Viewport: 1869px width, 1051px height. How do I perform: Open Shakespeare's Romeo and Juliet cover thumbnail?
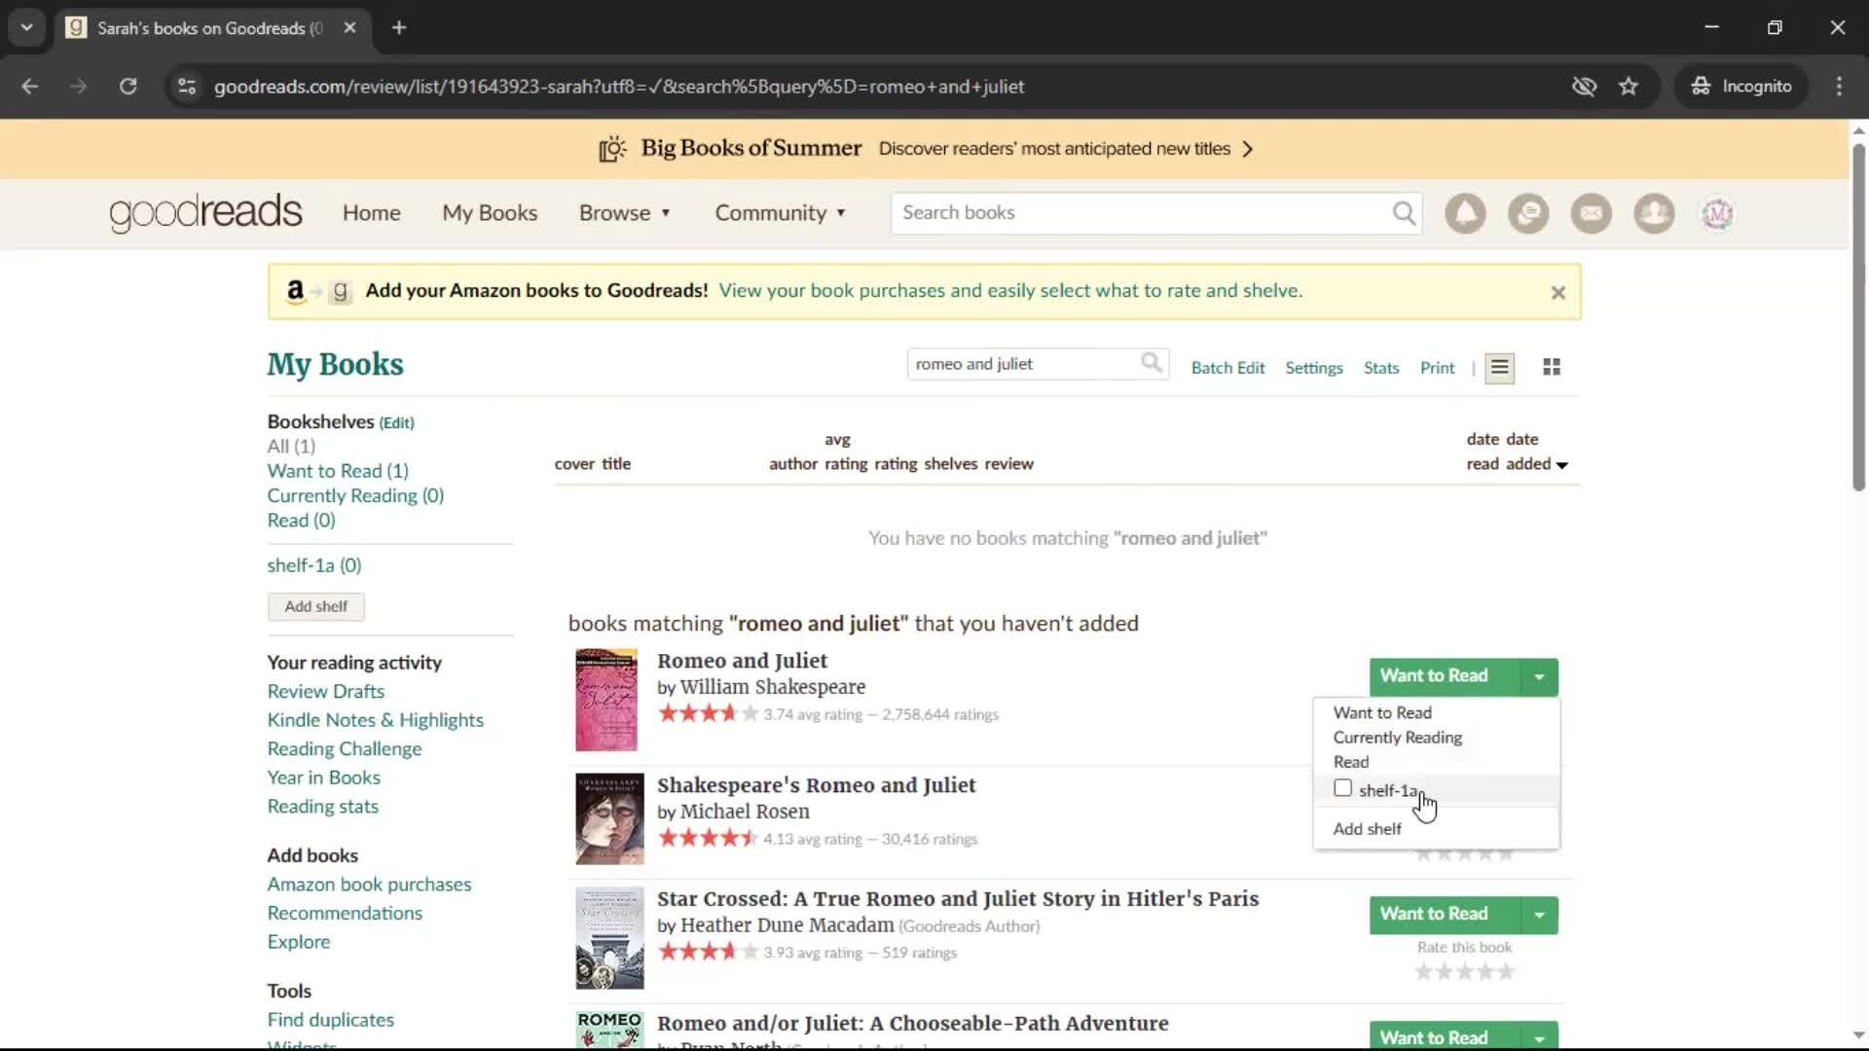(609, 819)
